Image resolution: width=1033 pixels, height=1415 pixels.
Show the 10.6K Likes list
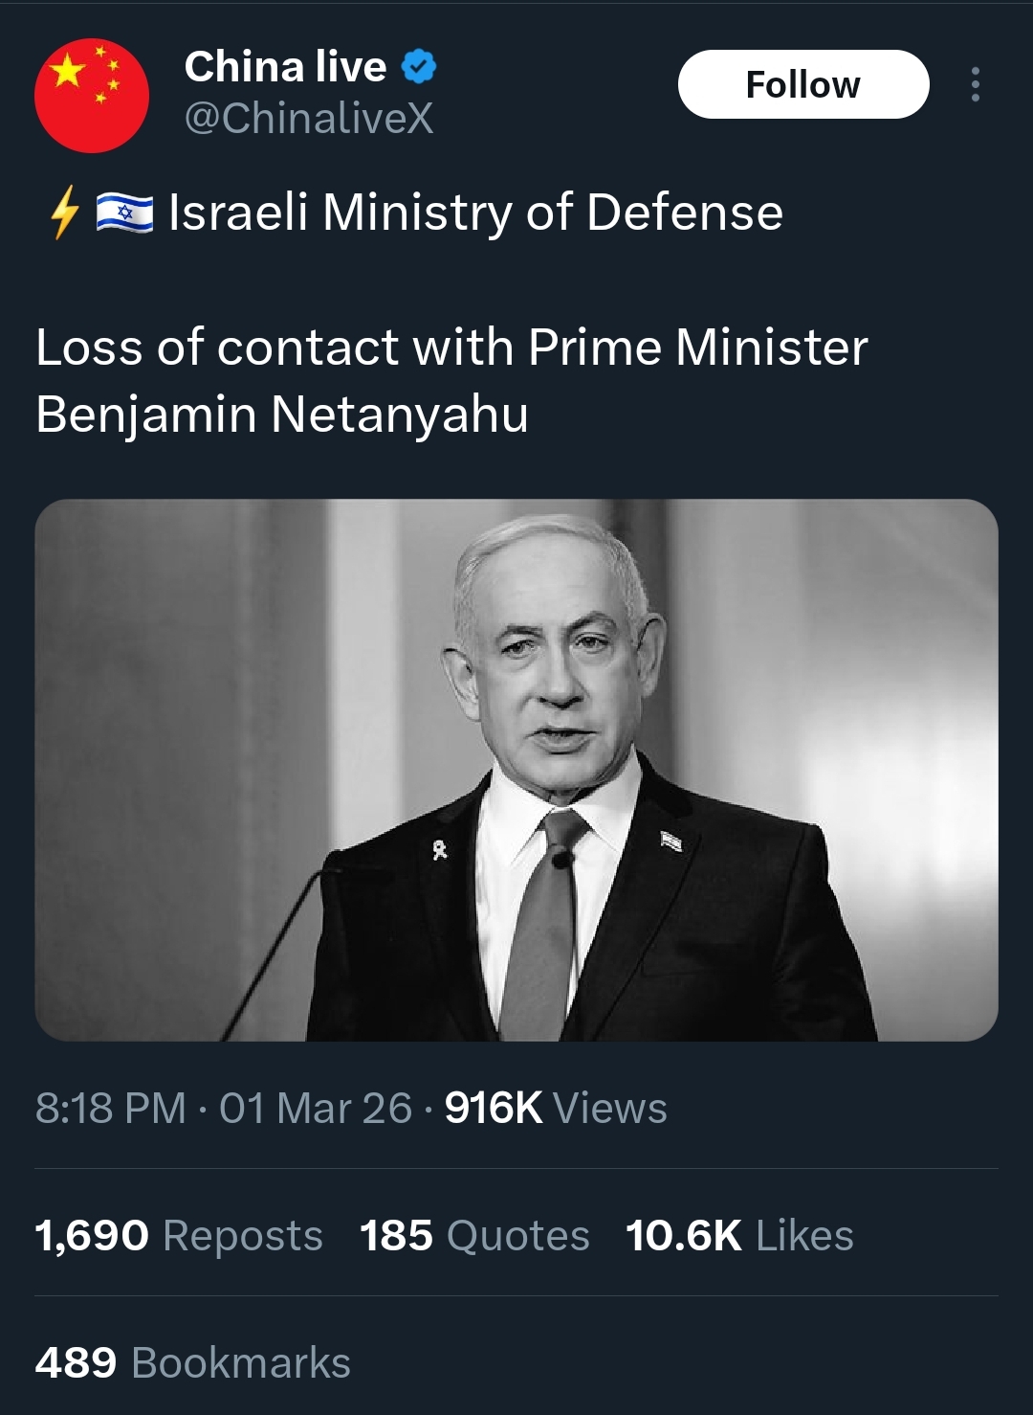point(739,1235)
